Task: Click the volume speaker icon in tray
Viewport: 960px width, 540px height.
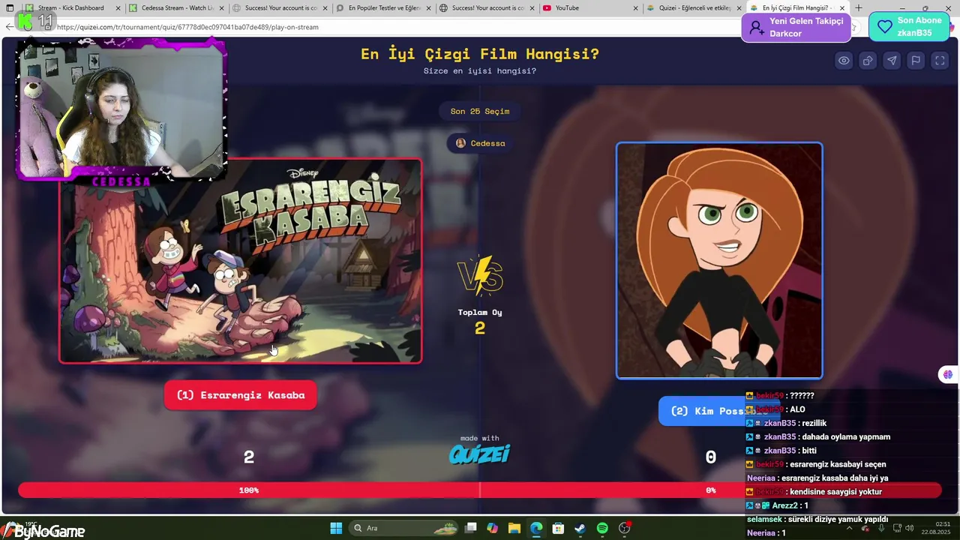Action: tap(909, 528)
